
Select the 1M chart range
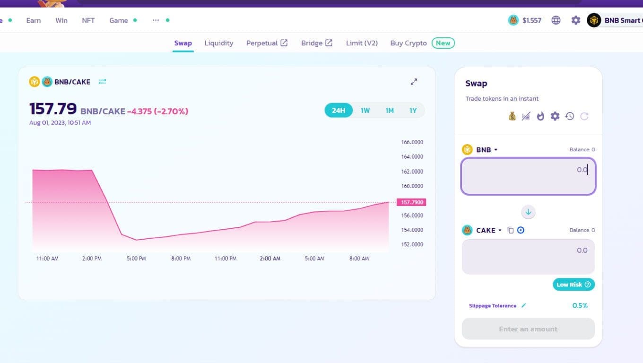point(389,111)
